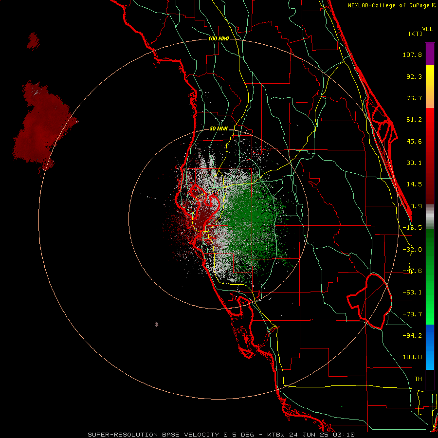Select the VEL label above the color scale
This screenshot has width=438, height=438.
pyautogui.click(x=427, y=29)
